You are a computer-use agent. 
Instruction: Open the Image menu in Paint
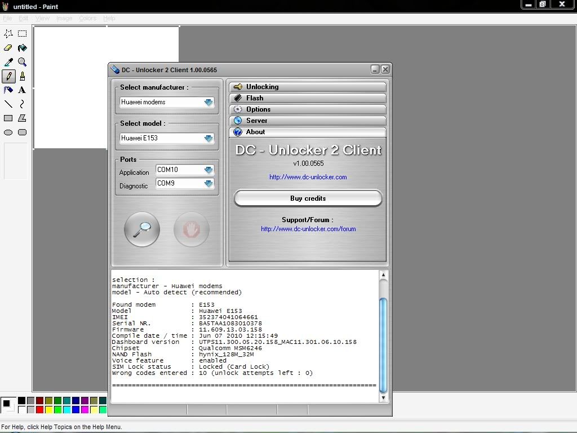click(x=64, y=18)
